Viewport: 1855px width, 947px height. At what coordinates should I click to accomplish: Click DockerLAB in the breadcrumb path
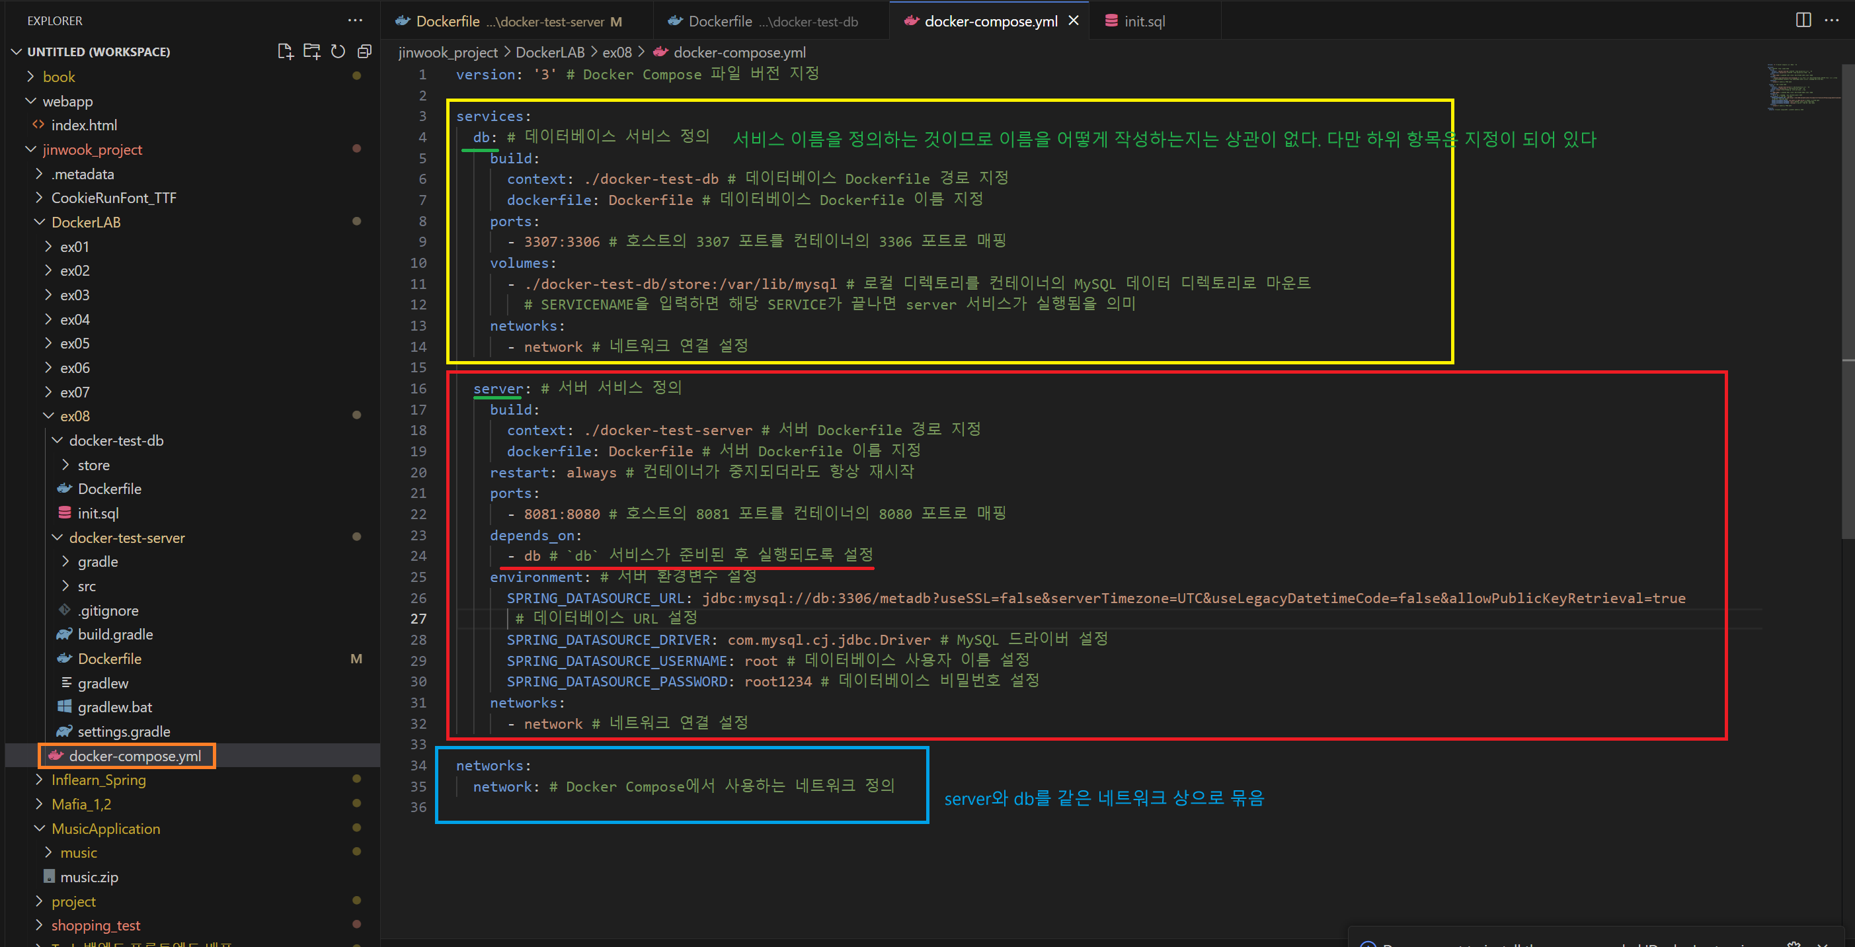(x=549, y=52)
